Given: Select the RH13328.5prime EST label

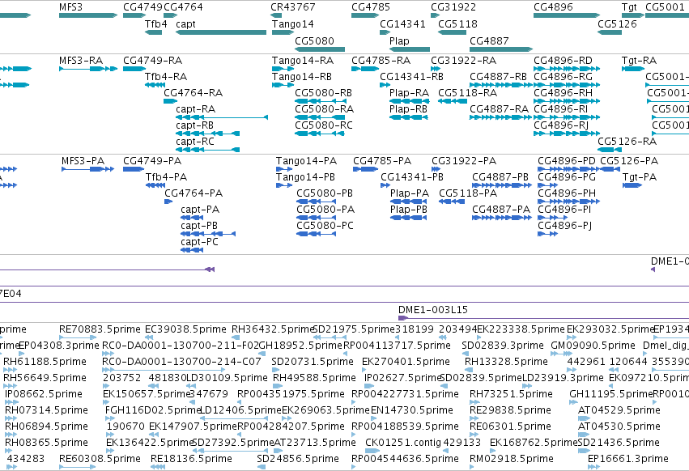Looking at the screenshot, I should [x=506, y=362].
